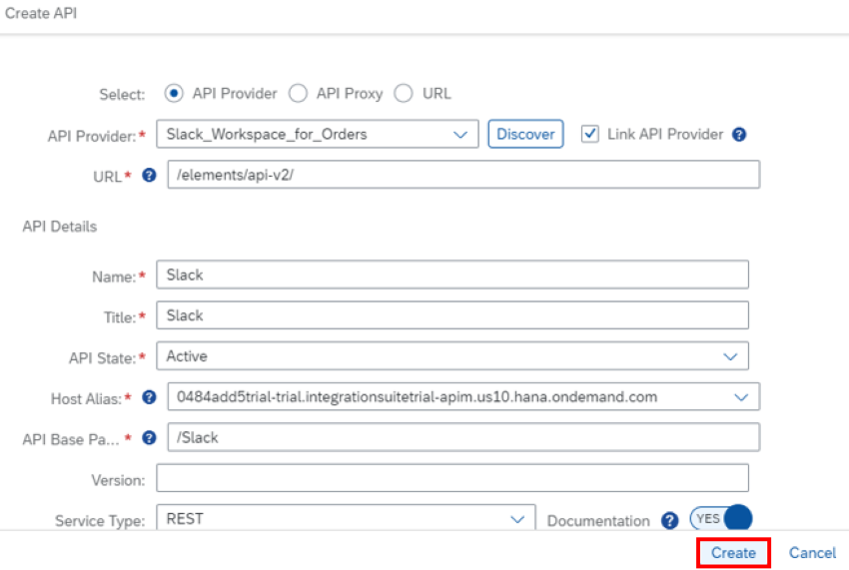Select the API Proxy radio button

tap(298, 93)
